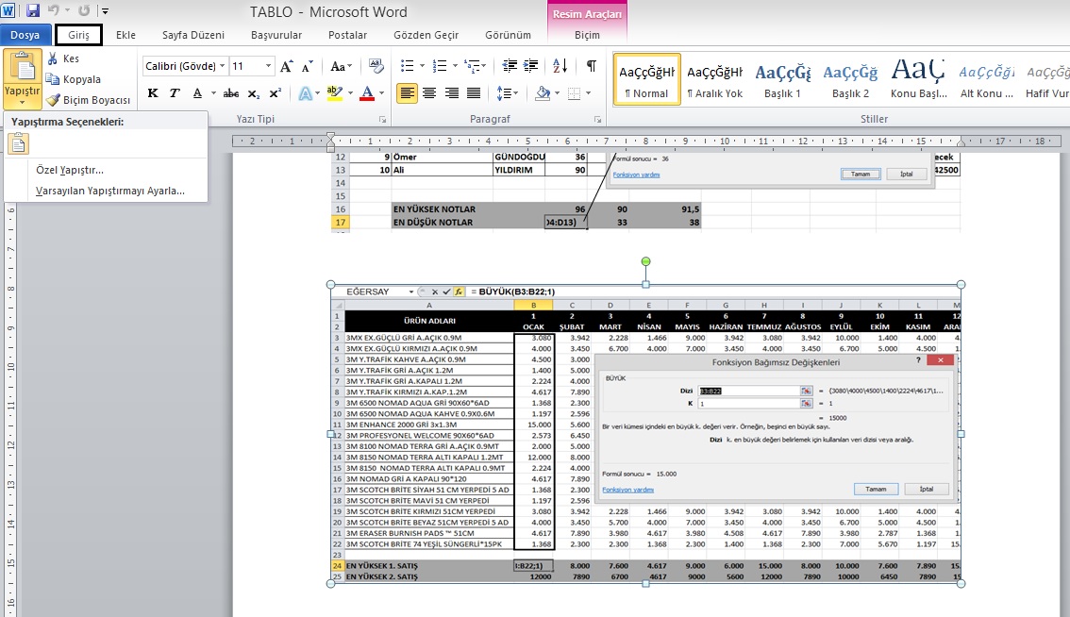Open the Paragraf dialog launcher
Screen dimensions: 1070x617
(x=598, y=120)
